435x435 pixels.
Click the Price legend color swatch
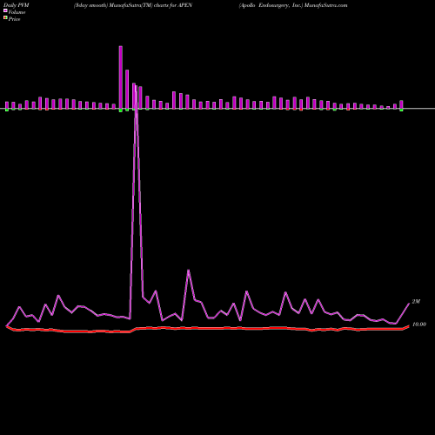(x=5, y=18)
